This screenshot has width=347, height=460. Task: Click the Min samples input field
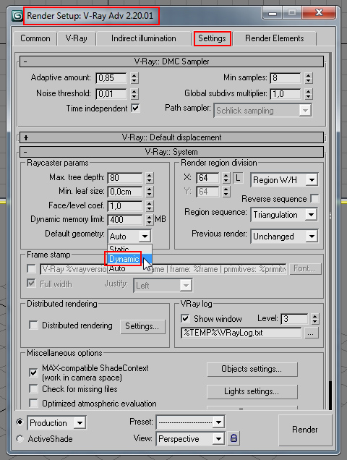[x=286, y=78]
